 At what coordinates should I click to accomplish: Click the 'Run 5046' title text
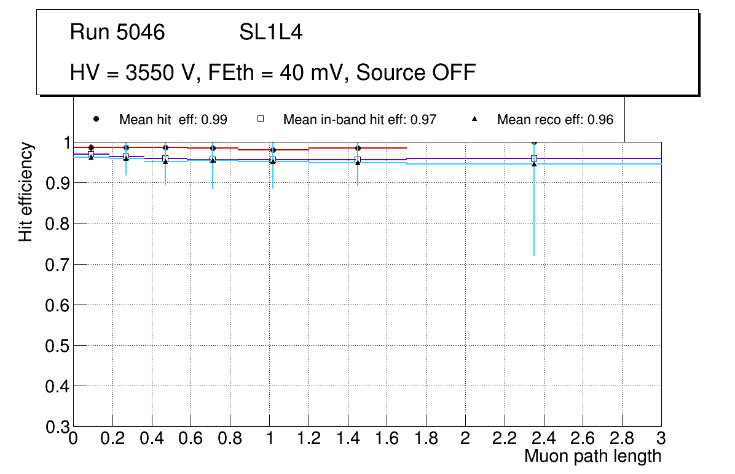click(x=117, y=33)
